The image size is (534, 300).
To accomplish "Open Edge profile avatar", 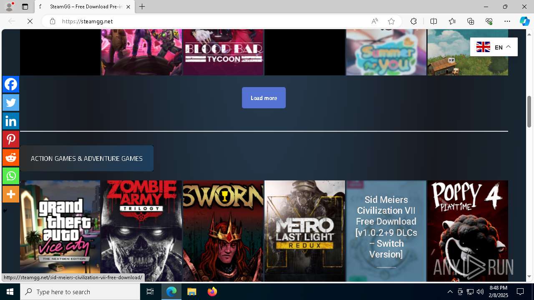I will (9, 7).
